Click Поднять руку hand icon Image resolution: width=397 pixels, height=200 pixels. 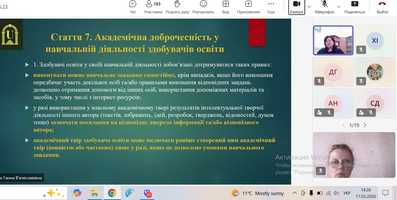point(177,7)
